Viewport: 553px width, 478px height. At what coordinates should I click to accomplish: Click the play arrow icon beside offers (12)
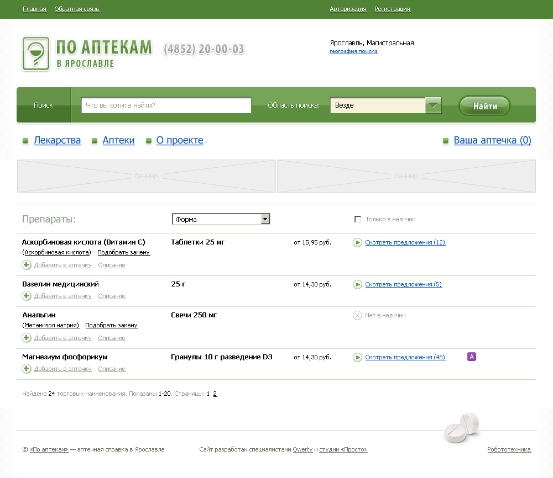[357, 242]
